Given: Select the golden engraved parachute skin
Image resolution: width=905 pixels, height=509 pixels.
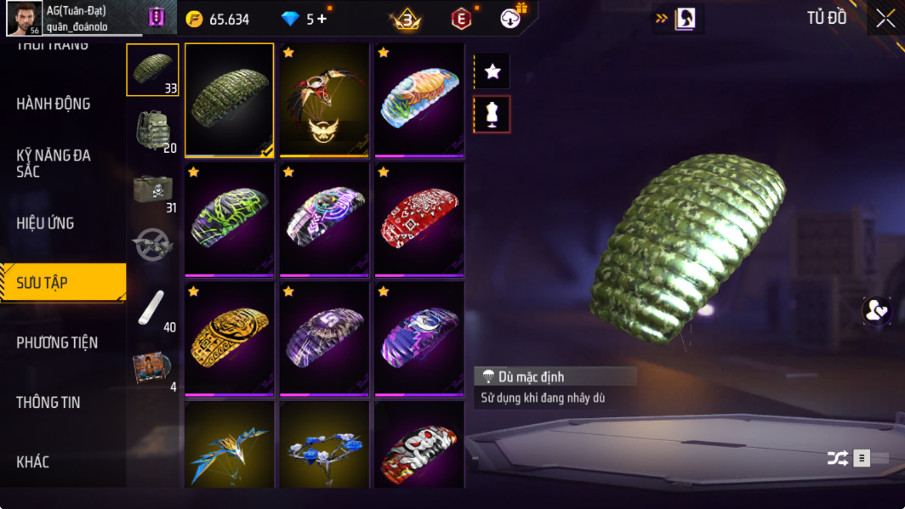Looking at the screenshot, I should pyautogui.click(x=229, y=339).
